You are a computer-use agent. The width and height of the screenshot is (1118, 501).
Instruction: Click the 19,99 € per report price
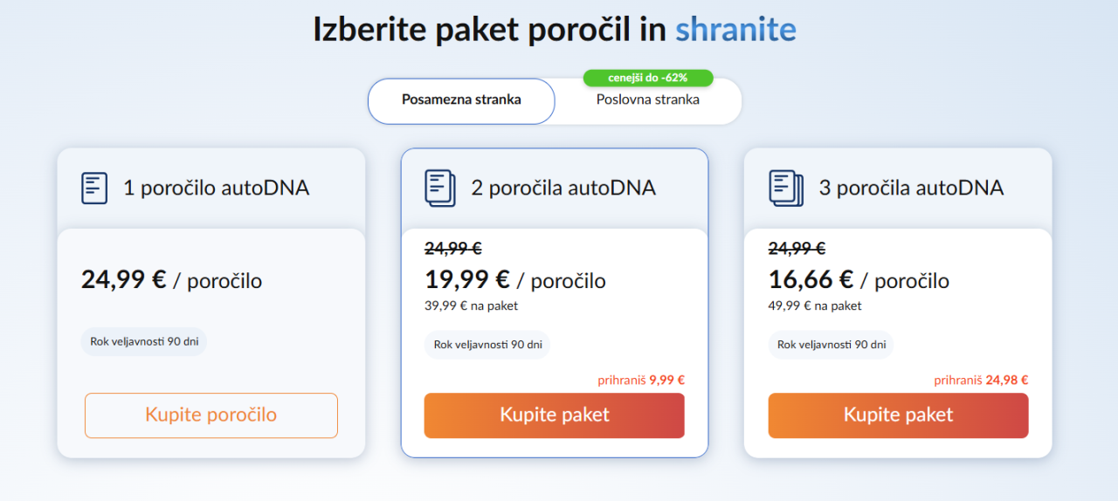click(468, 280)
